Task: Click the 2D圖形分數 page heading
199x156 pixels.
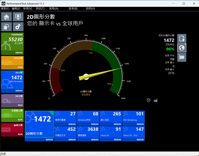Action: point(41,17)
